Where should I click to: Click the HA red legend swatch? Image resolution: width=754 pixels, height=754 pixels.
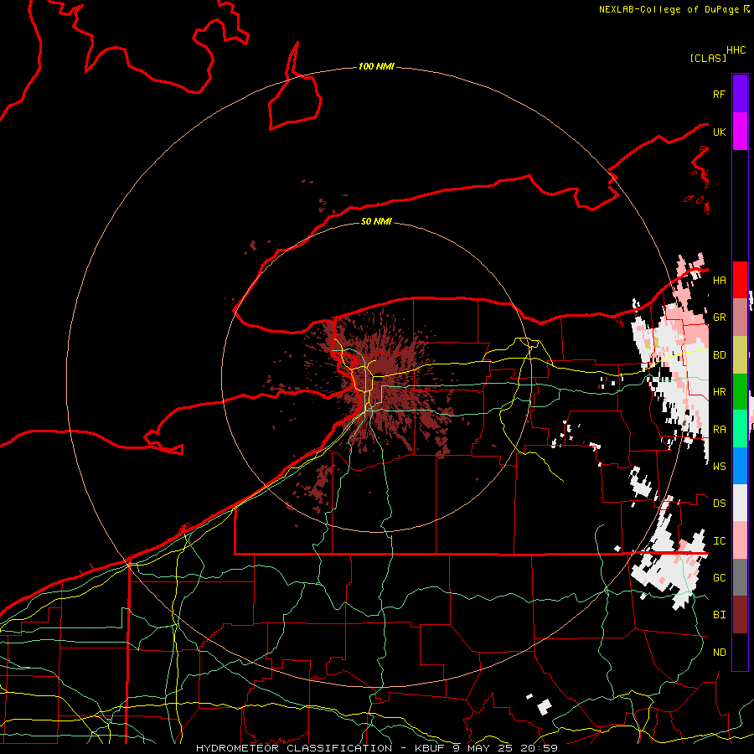(x=740, y=280)
